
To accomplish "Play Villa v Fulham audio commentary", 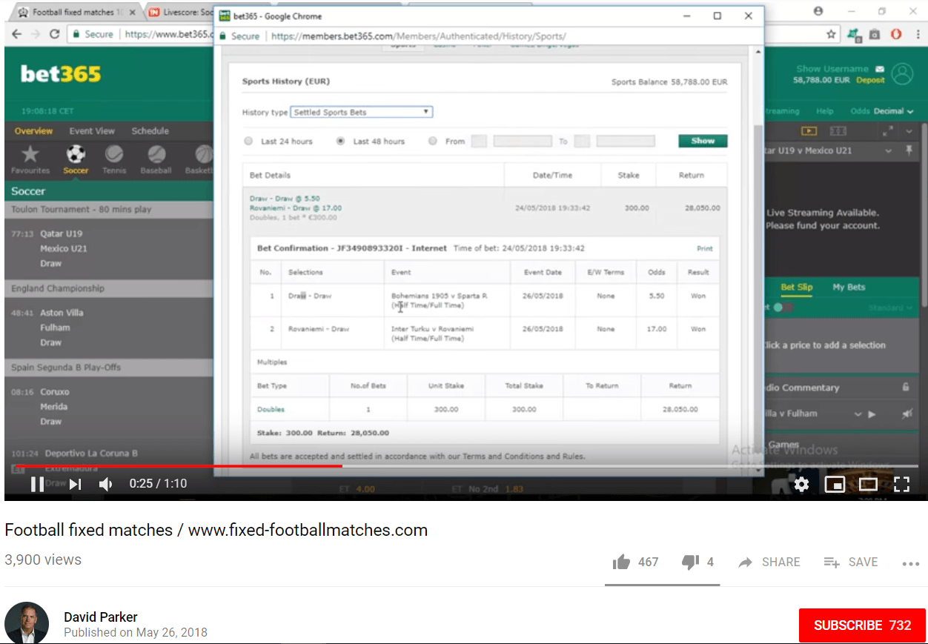I will [x=872, y=414].
